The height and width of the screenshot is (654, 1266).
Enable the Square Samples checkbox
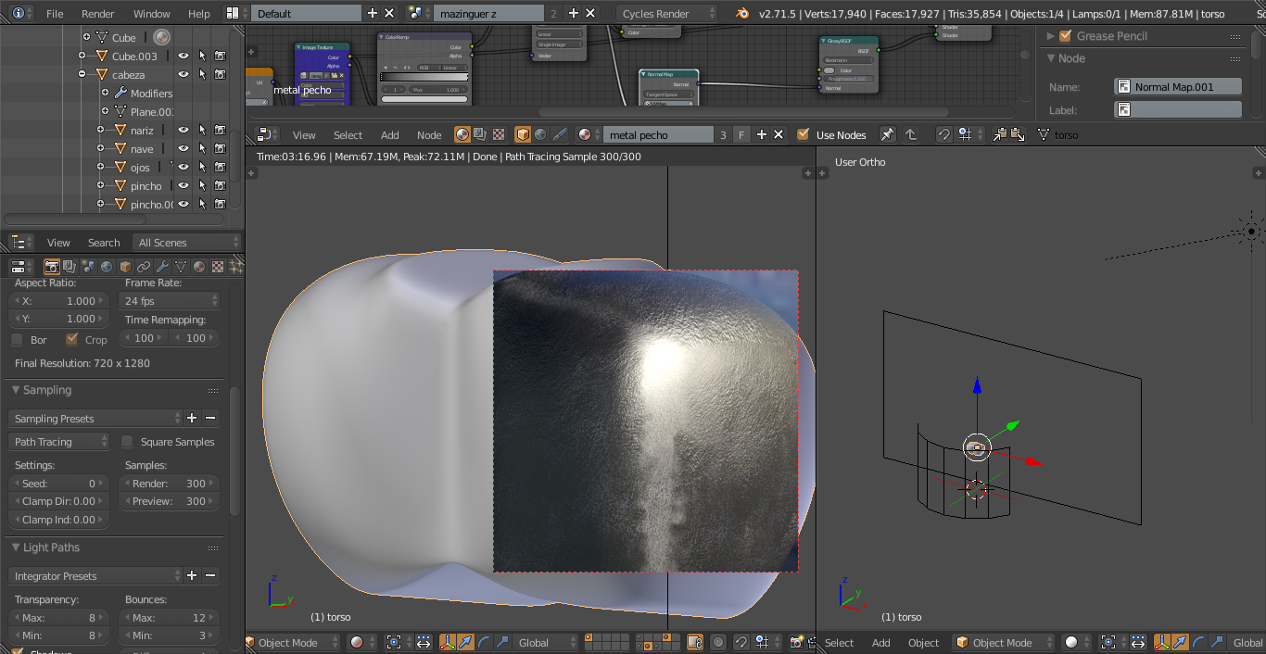pyautogui.click(x=127, y=443)
